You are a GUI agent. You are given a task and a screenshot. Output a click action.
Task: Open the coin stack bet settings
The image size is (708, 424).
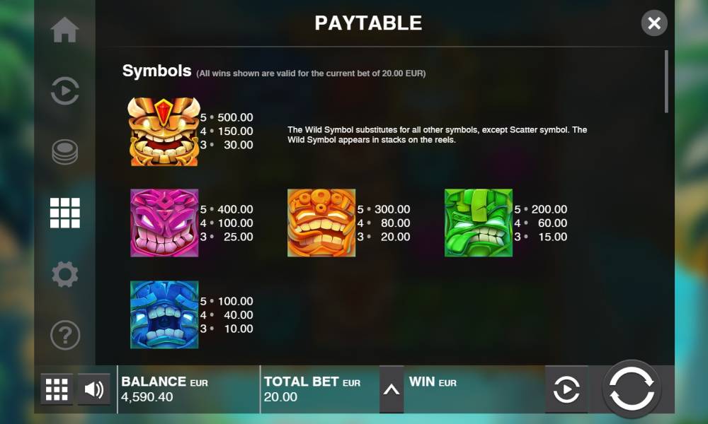tap(64, 152)
